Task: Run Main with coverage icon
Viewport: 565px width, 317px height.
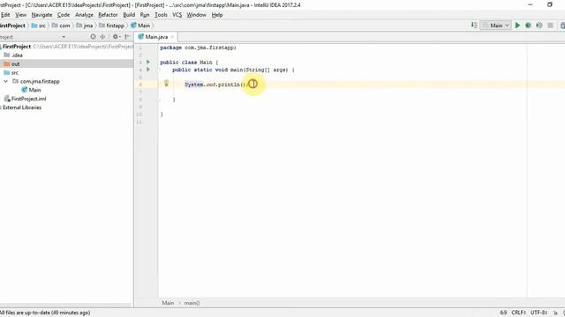Action: point(539,26)
